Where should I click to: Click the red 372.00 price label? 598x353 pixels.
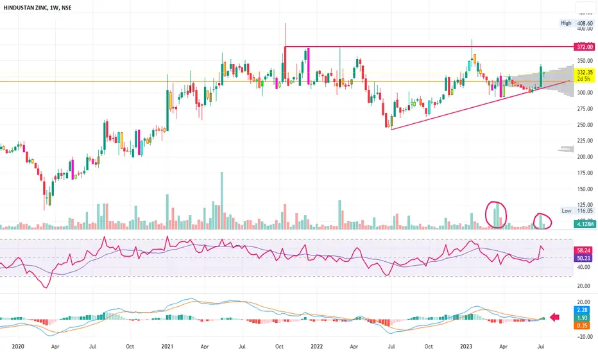(x=585, y=47)
